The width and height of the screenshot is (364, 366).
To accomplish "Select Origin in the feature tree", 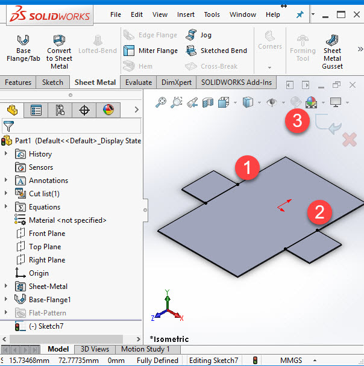I will (32, 273).
